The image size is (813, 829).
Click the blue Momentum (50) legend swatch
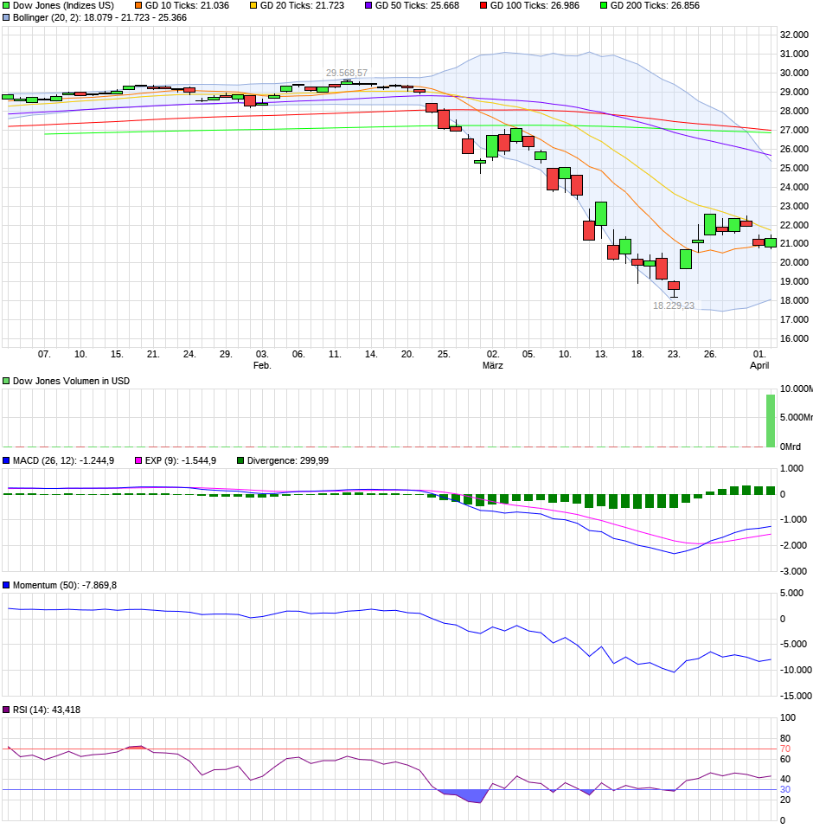pyautogui.click(x=6, y=585)
